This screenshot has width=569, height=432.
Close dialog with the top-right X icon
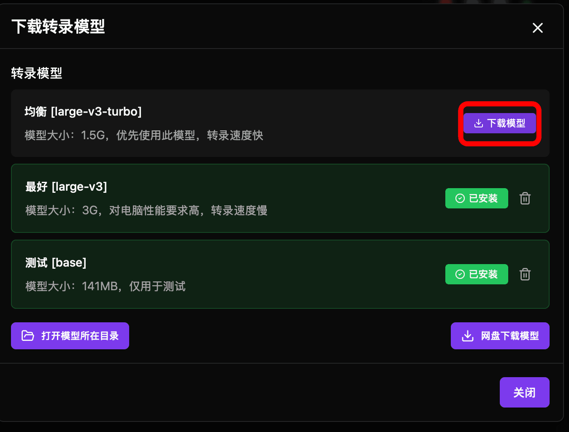(x=538, y=28)
